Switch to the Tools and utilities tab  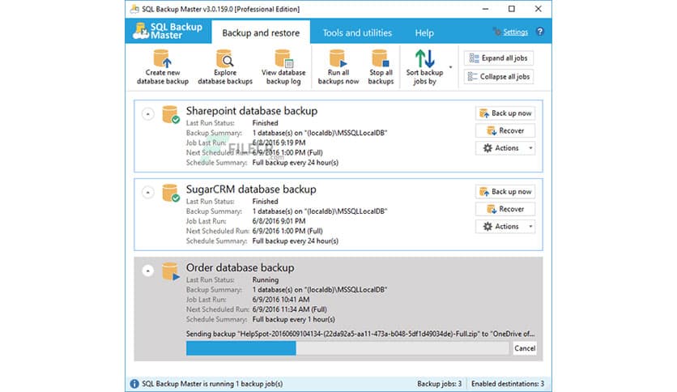tap(357, 33)
